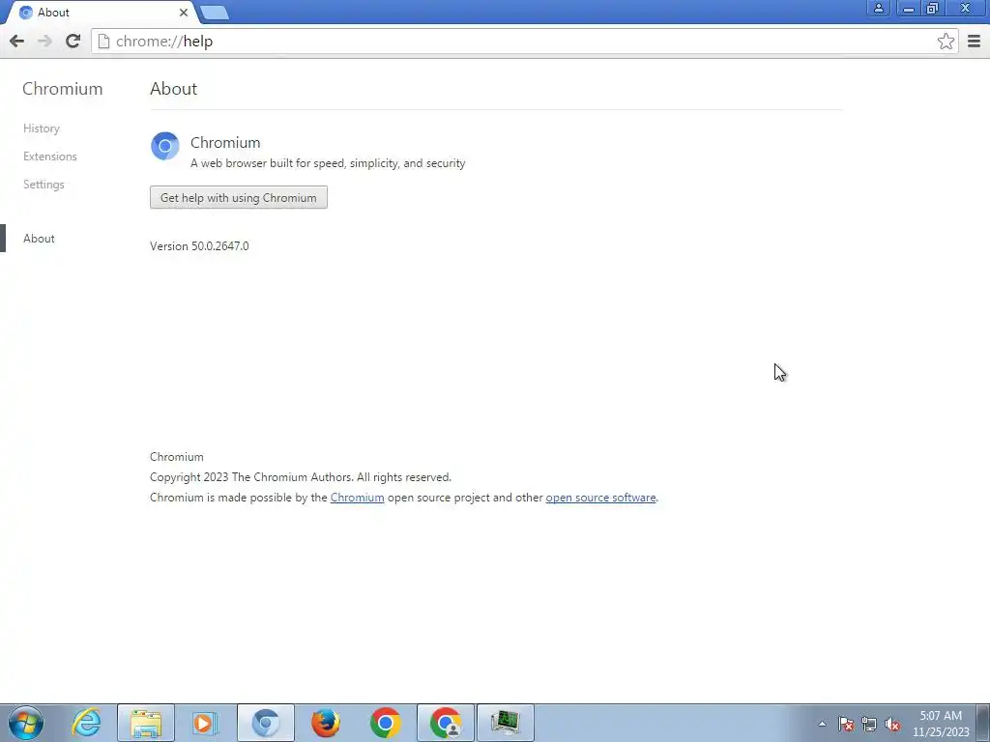Open Settings in the sidebar
Image resolution: width=990 pixels, height=742 pixels.
[44, 185]
